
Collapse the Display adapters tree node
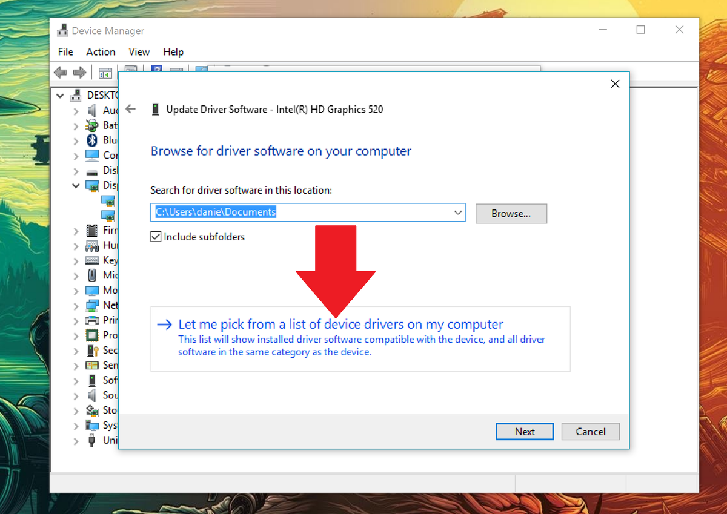point(76,185)
